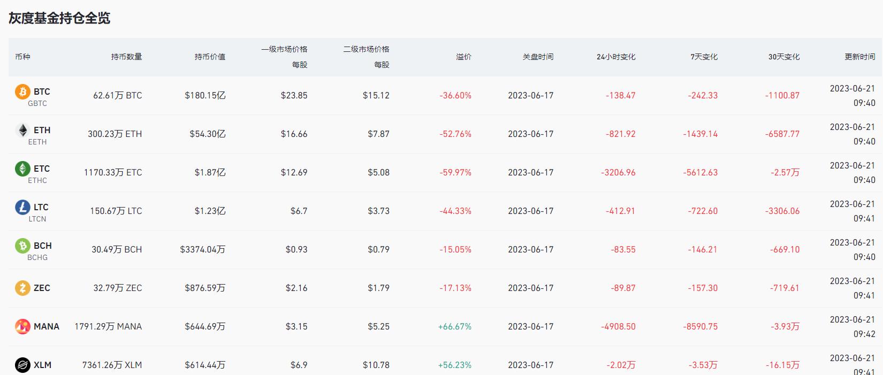Click the 62.61万 BTC holdings cell
The image size is (883, 375).
[118, 95]
